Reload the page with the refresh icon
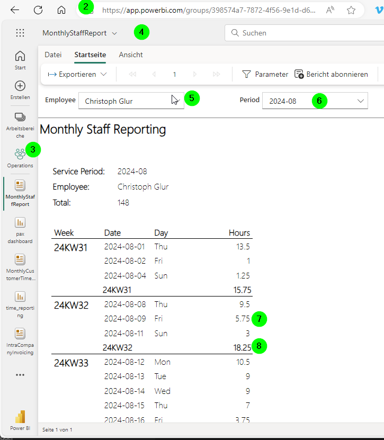 coord(38,10)
